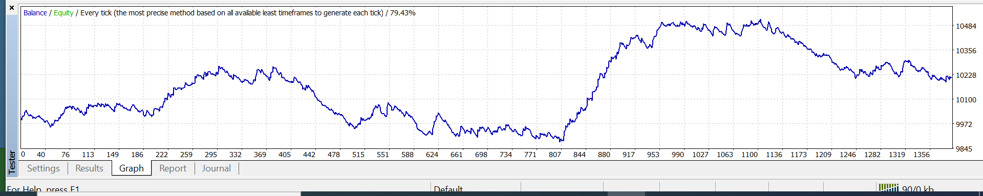The image size is (983, 196).
Task: Click the 90/0 kb traffic indicator
Action: click(x=918, y=190)
